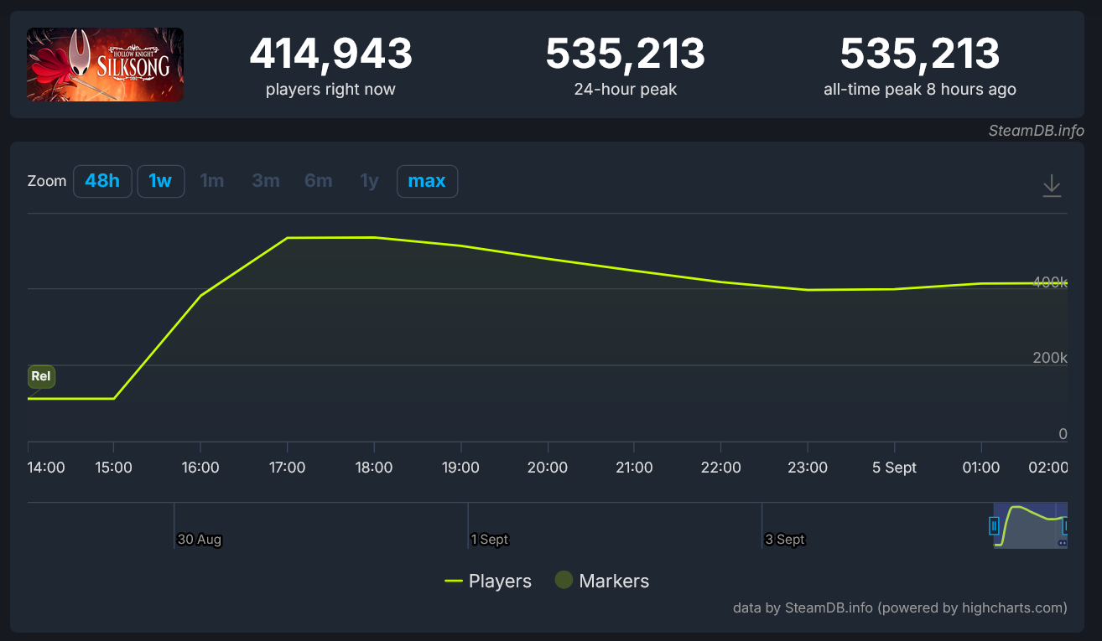Toggle the Players series in legend
The height and width of the screenshot is (641, 1102).
pos(488,581)
